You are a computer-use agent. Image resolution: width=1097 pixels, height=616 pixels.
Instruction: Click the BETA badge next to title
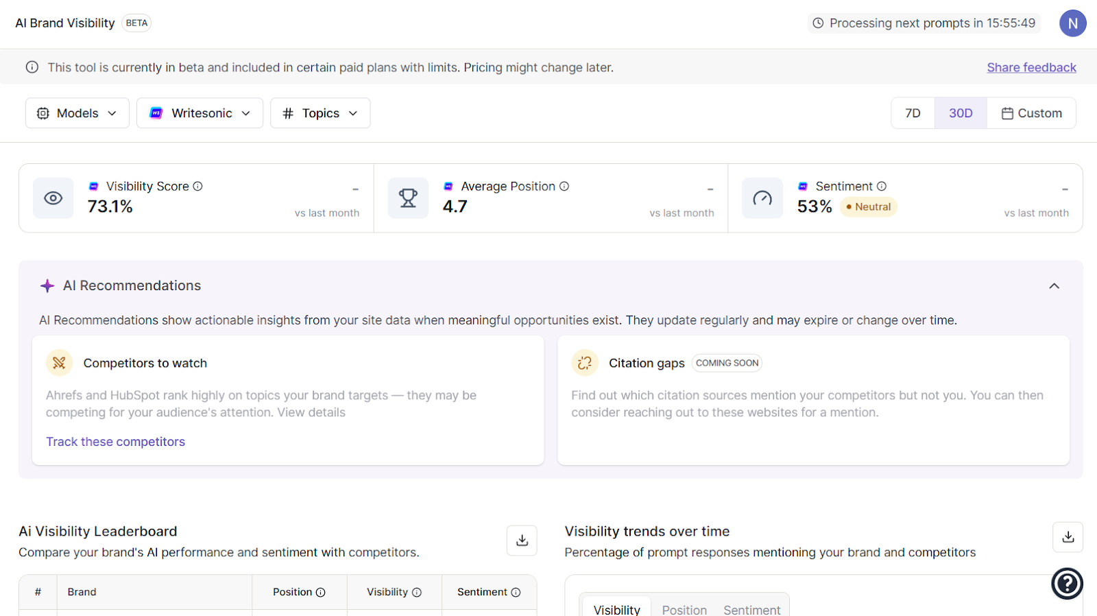coord(136,23)
